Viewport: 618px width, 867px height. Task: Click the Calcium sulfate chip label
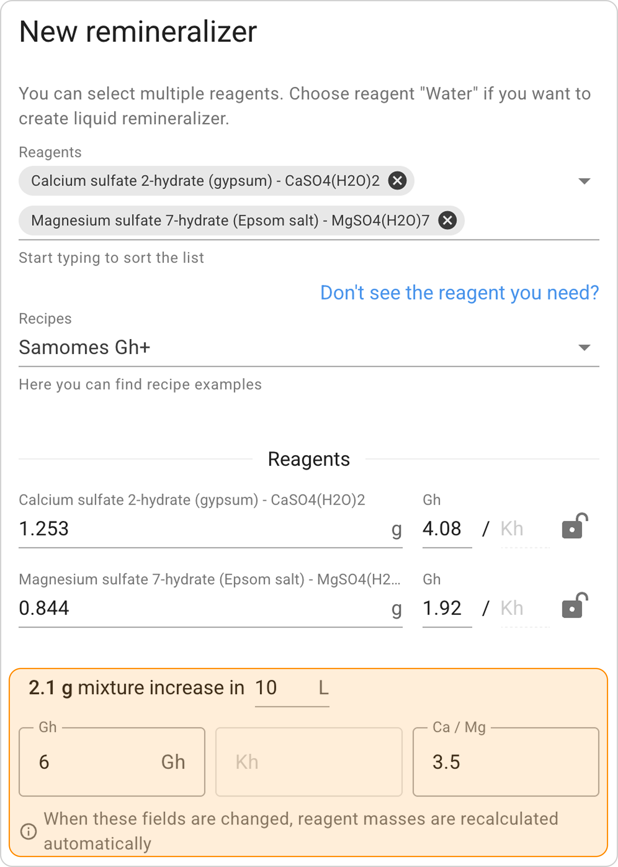205,181
